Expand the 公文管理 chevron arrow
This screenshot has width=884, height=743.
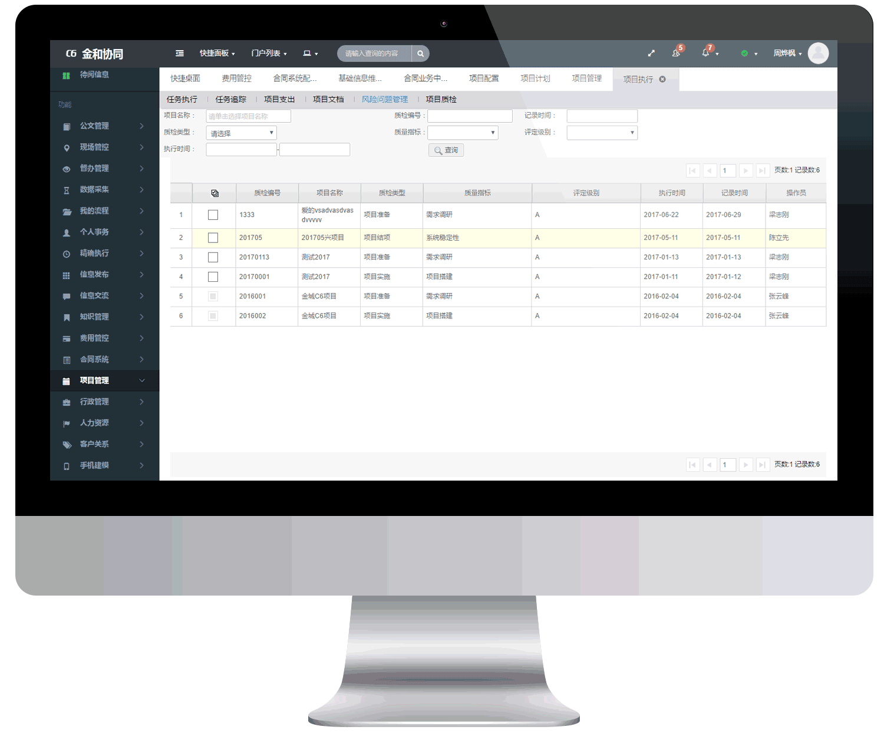click(141, 126)
